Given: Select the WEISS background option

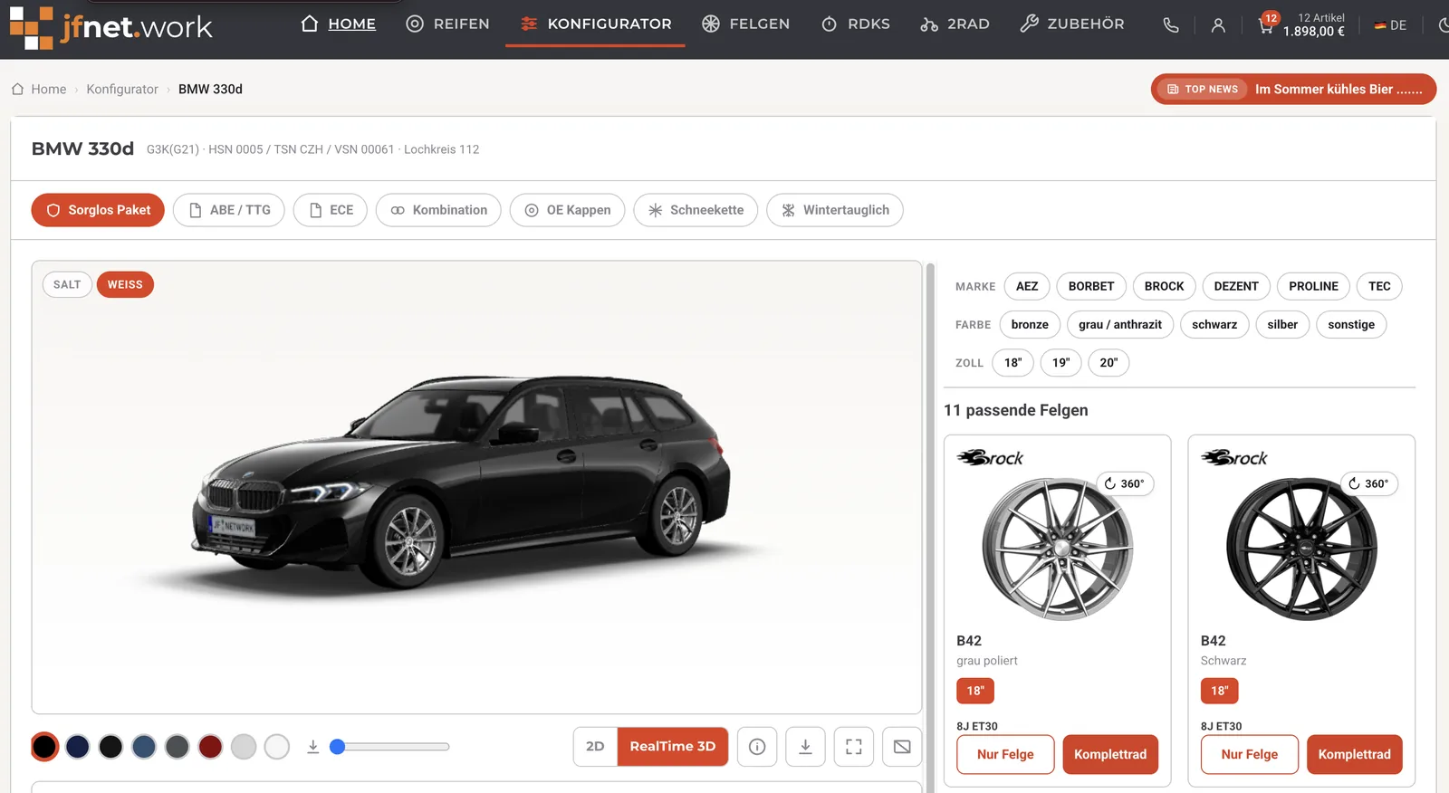Looking at the screenshot, I should tap(125, 284).
